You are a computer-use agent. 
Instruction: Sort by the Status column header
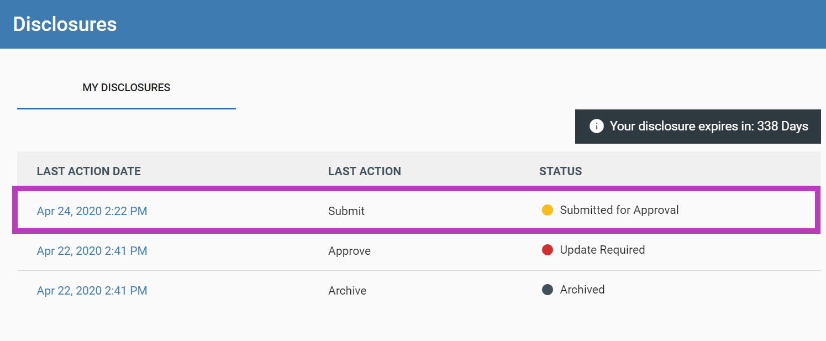(x=560, y=171)
